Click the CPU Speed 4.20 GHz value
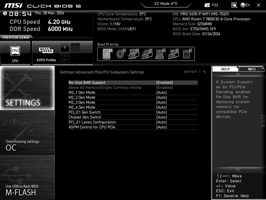This screenshot has width=266, height=200. 59,22
